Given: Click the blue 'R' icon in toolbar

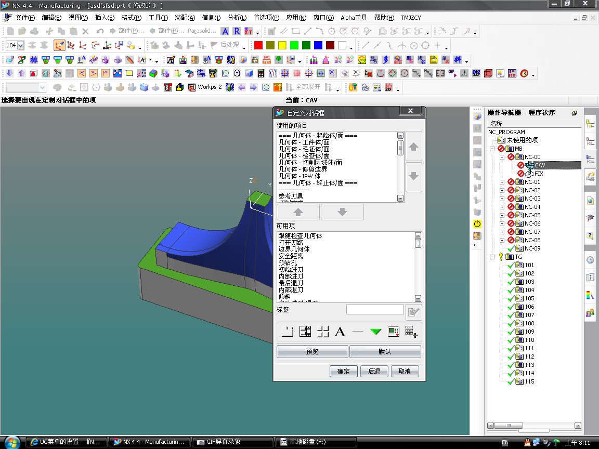Looking at the screenshot, I should pos(236,32).
